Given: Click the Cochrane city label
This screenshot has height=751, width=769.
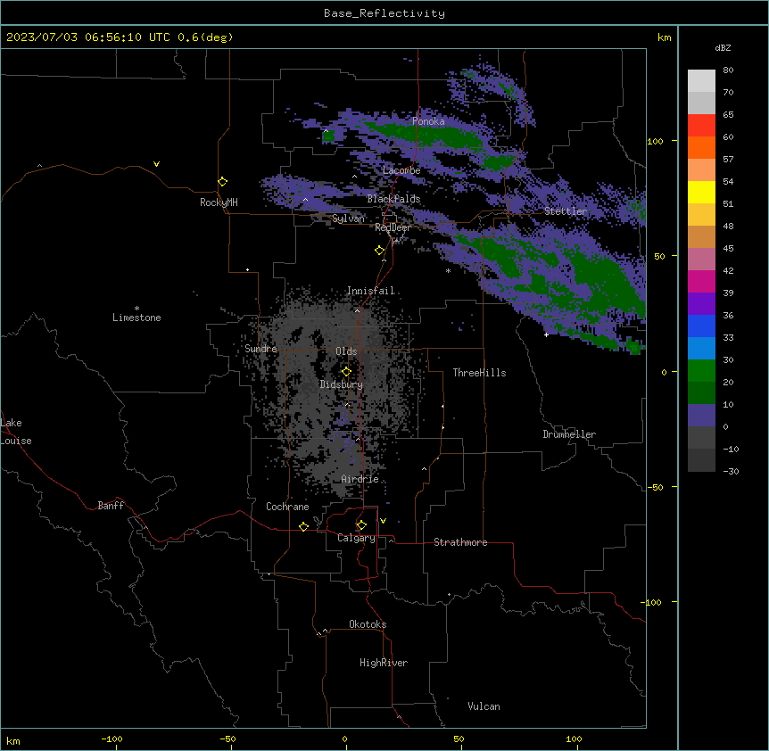Looking at the screenshot, I should tap(287, 507).
